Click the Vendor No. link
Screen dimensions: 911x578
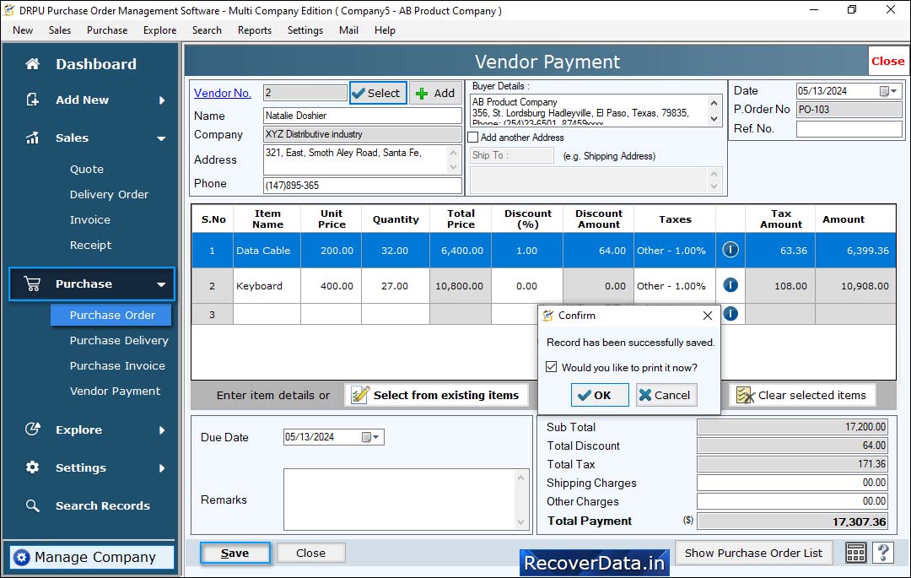click(x=223, y=93)
